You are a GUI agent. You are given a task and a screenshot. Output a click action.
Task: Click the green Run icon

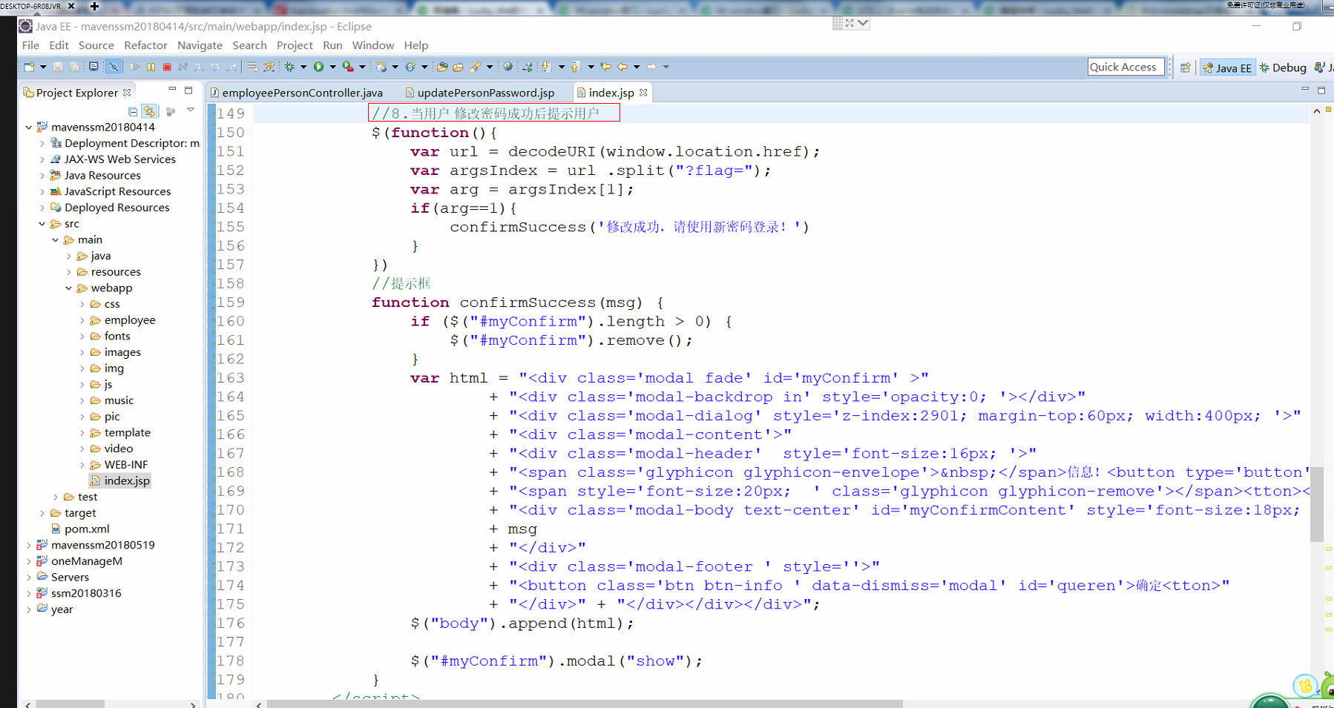pos(318,67)
